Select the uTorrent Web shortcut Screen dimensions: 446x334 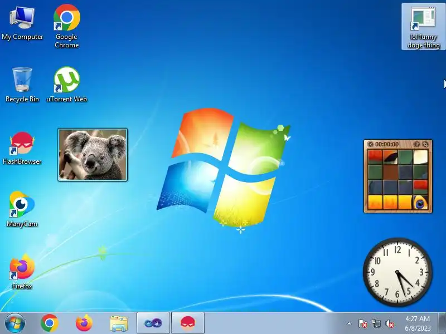click(66, 85)
